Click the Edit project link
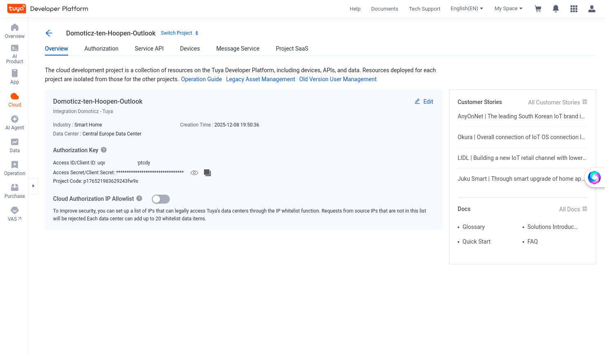 click(424, 102)
